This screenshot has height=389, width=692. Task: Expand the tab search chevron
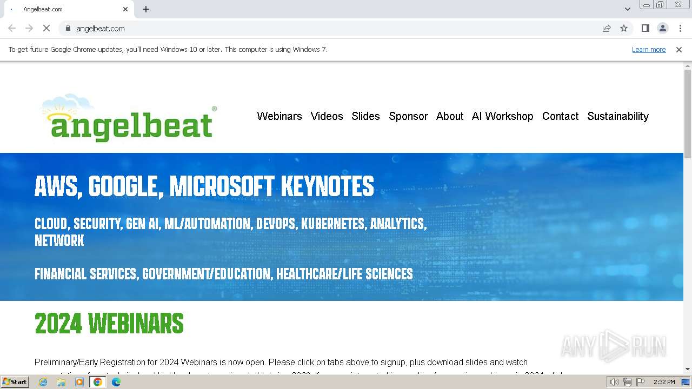pyautogui.click(x=627, y=9)
